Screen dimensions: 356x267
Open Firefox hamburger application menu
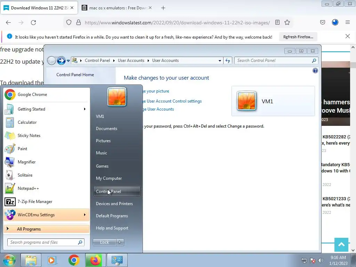348,22
